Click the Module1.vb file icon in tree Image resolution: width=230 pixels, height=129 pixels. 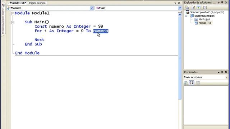coord(196,23)
